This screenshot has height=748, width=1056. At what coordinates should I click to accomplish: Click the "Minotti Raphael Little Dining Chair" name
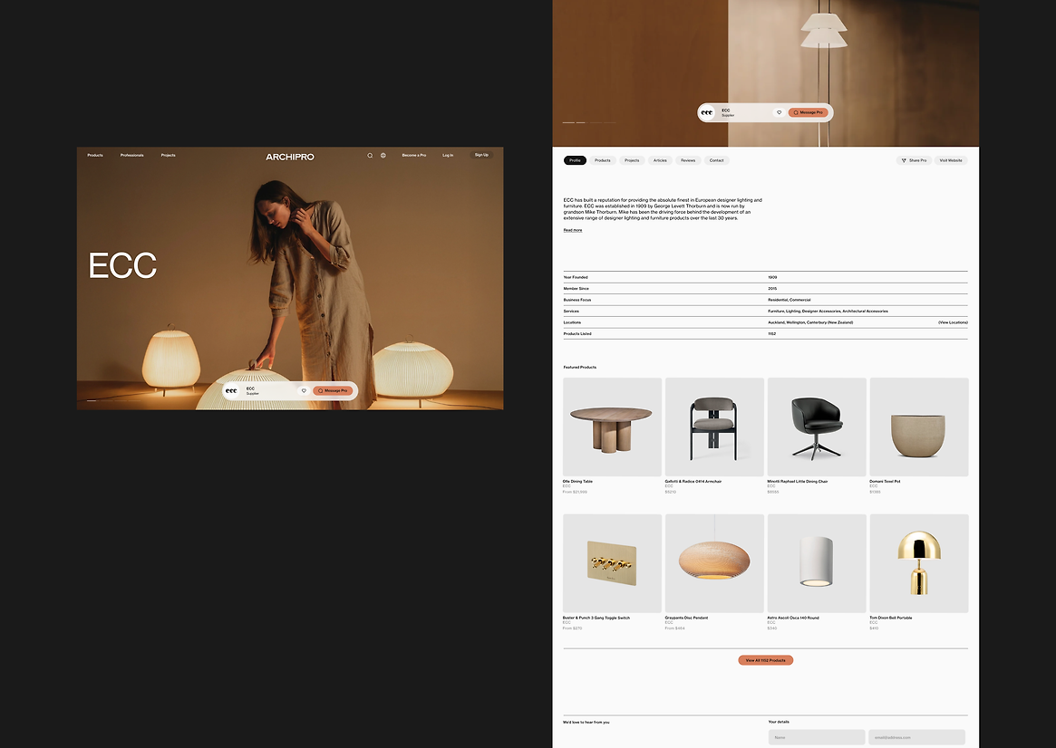coord(798,482)
